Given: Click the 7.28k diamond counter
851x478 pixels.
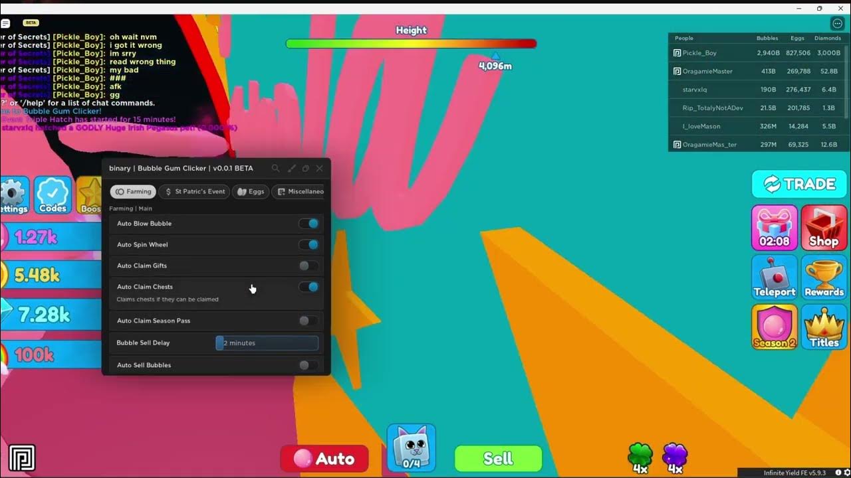Looking at the screenshot, I should tap(50, 314).
